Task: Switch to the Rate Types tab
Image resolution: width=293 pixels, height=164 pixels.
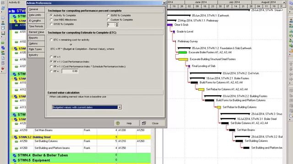Action: (36, 49)
